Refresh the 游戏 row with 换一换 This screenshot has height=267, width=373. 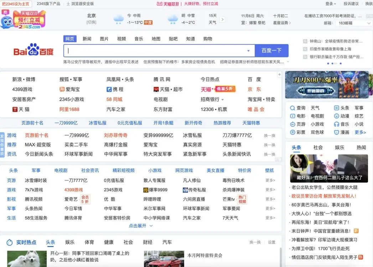[x=269, y=135]
